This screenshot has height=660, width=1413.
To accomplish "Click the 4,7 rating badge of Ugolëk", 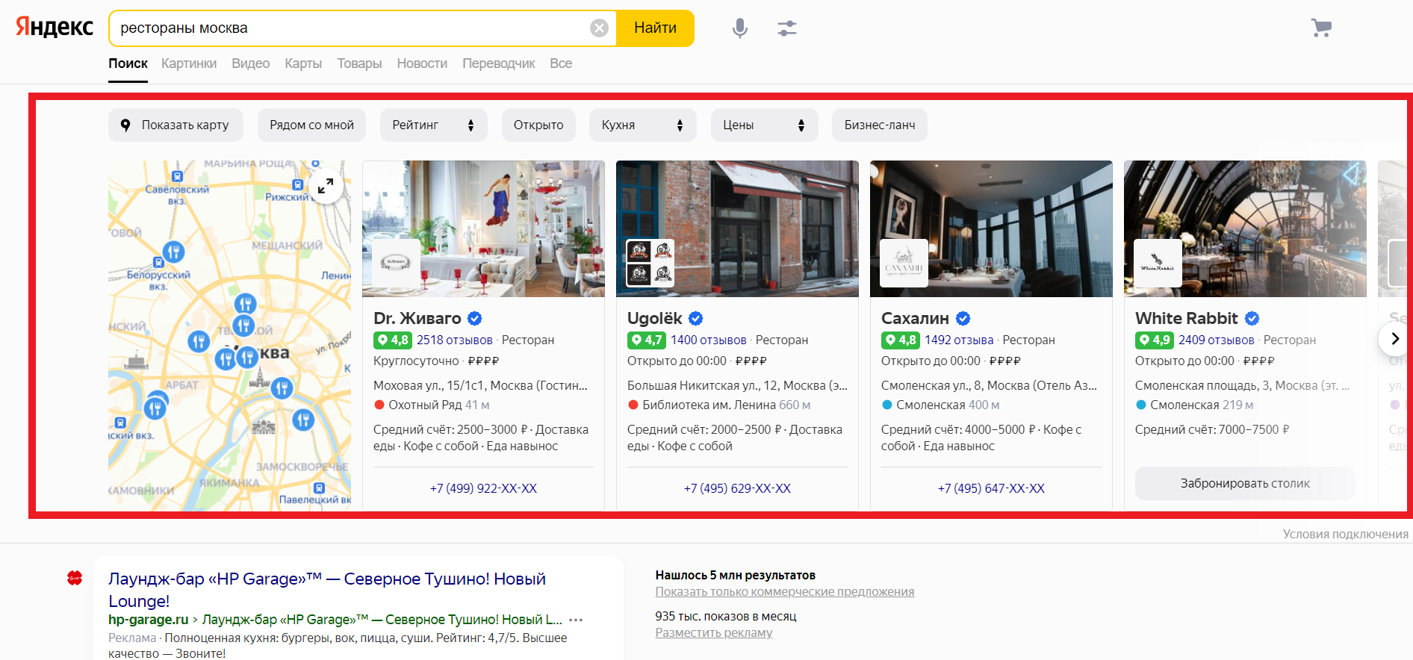I will tap(647, 340).
